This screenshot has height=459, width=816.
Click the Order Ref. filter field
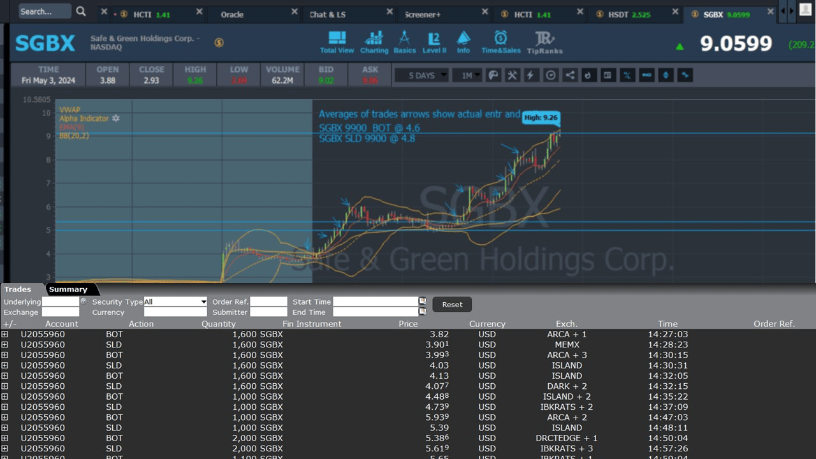click(269, 302)
